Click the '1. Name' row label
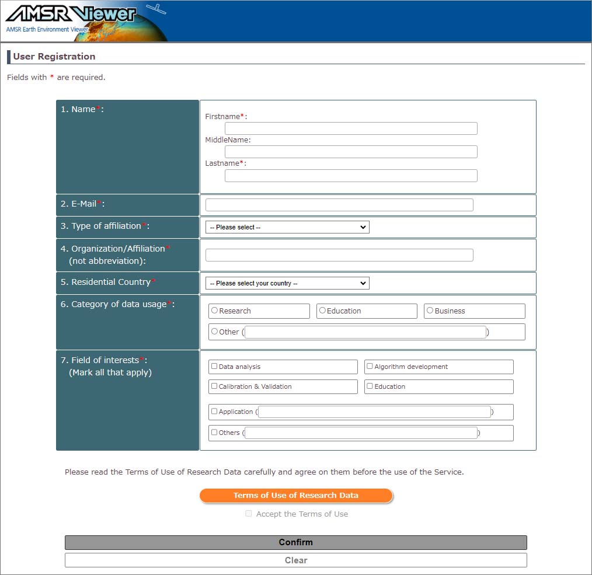Viewport: 592px width, 575px height. point(82,109)
